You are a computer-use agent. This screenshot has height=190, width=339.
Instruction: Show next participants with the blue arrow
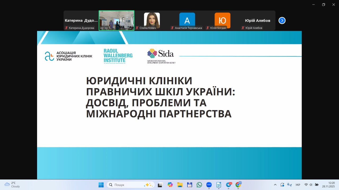point(282,21)
